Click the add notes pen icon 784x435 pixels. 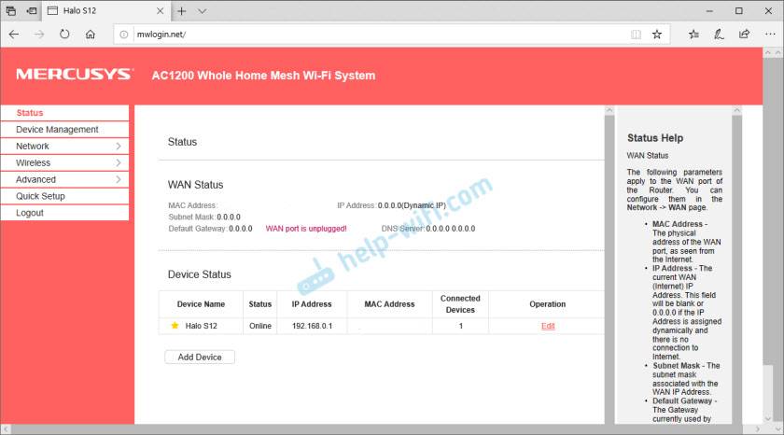click(719, 34)
